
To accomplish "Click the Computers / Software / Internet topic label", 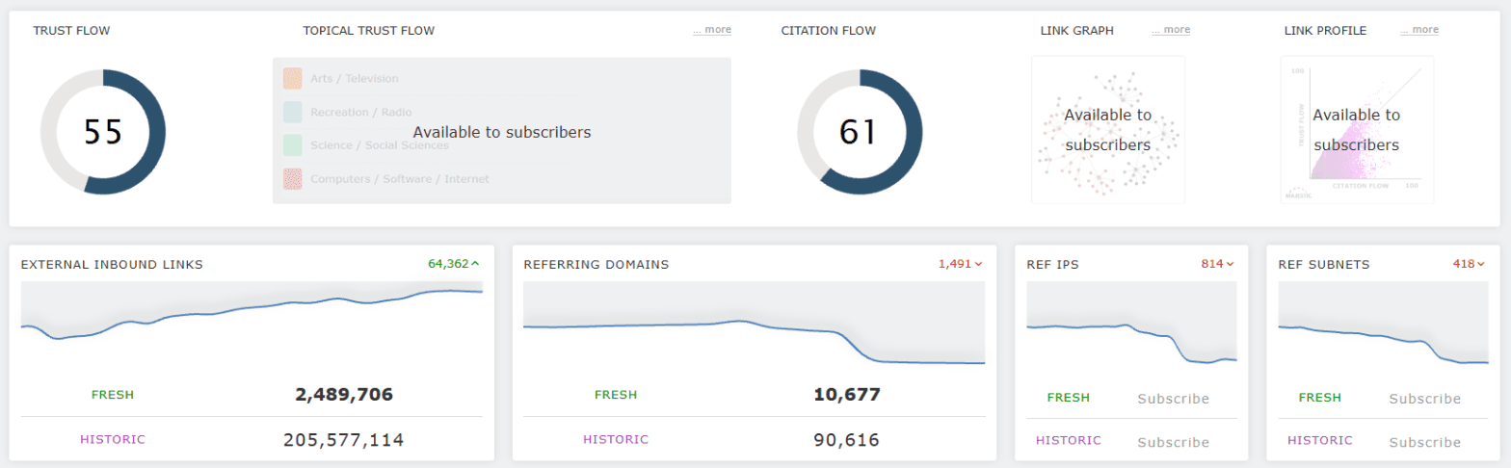I will (x=400, y=179).
